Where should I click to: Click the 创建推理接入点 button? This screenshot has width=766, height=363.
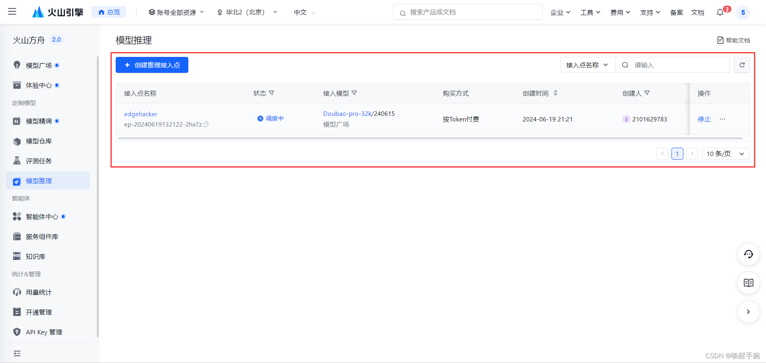[152, 65]
